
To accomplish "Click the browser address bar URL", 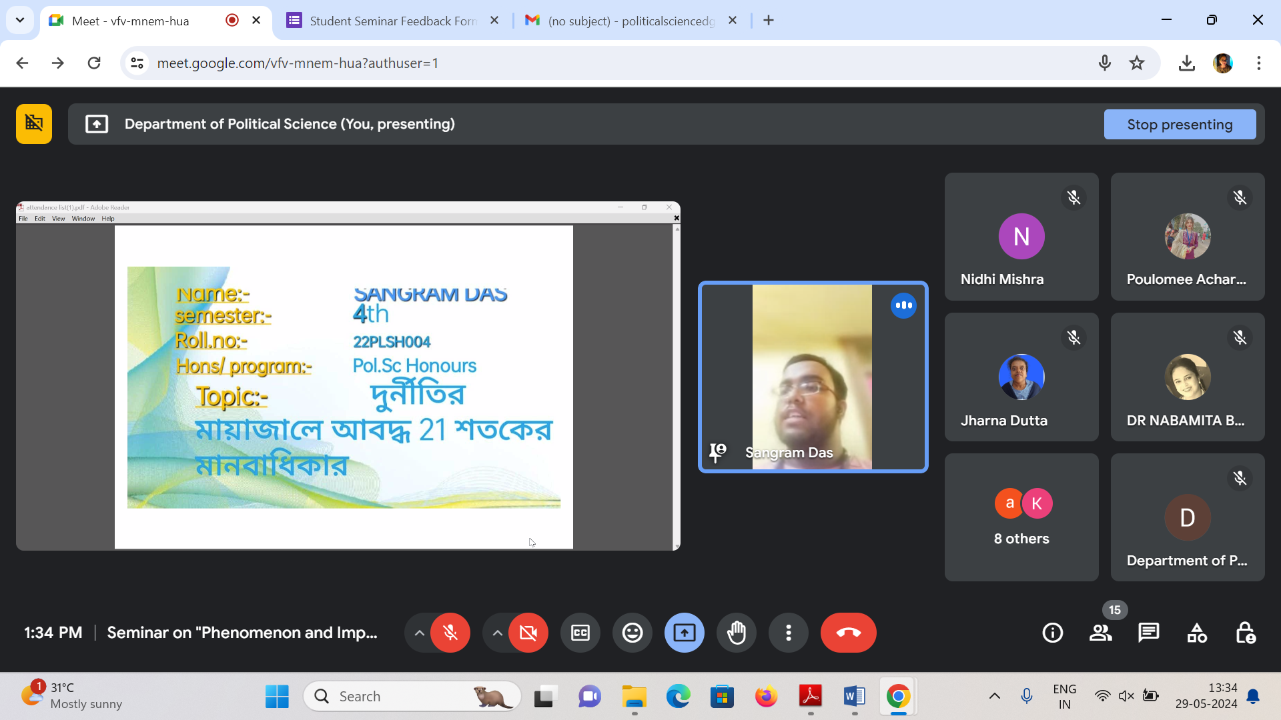I will [297, 63].
